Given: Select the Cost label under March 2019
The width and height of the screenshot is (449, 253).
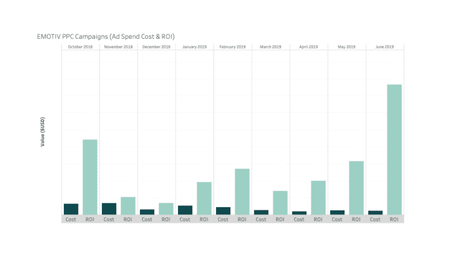Looking at the screenshot, I should click(261, 219).
